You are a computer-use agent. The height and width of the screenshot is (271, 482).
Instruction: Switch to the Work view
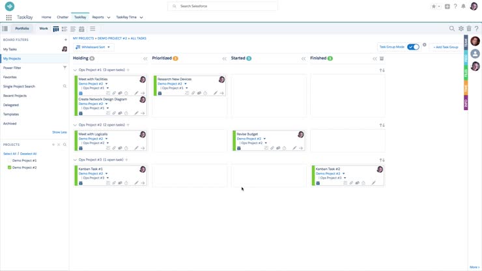44,28
